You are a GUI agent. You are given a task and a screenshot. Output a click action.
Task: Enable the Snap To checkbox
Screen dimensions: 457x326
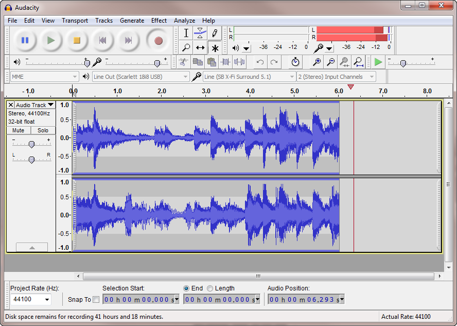pyautogui.click(x=96, y=299)
